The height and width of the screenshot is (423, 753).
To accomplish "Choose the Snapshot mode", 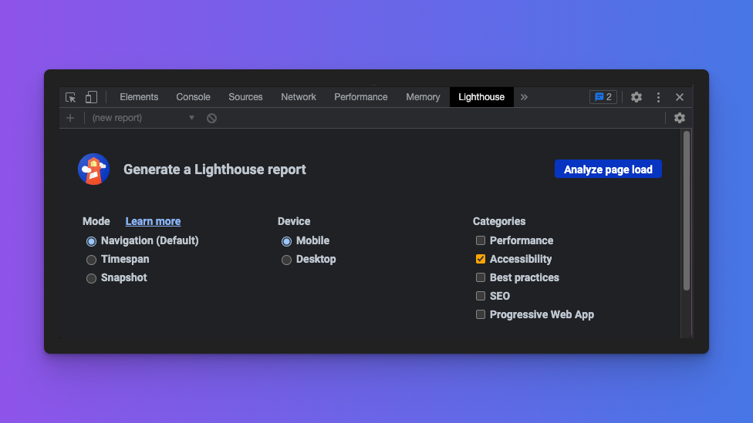I will 92,278.
